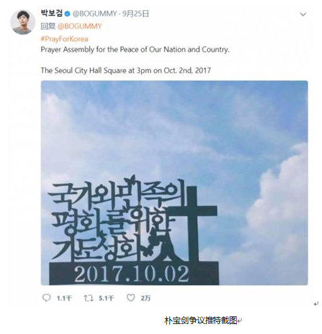Image resolution: width=322 pixels, height=334 pixels.
Task: Retweet using the retweet arrows icon
Action: [x=88, y=298]
